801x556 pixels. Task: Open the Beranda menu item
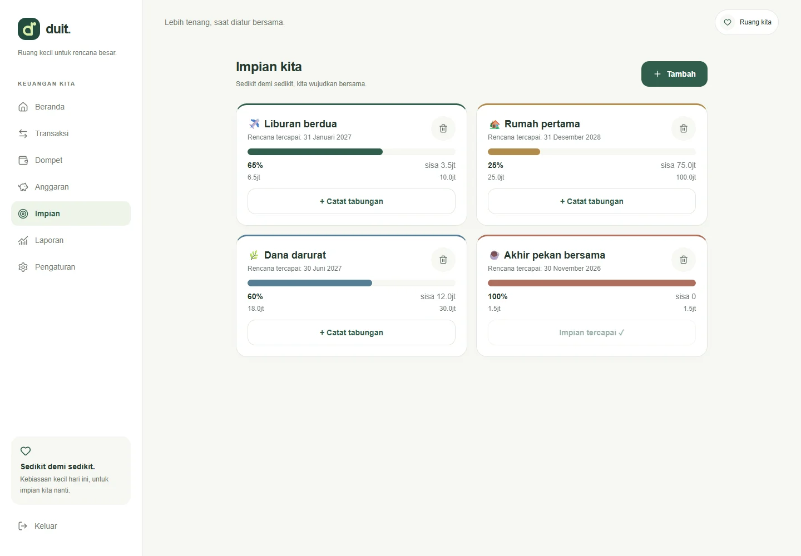tap(71, 107)
